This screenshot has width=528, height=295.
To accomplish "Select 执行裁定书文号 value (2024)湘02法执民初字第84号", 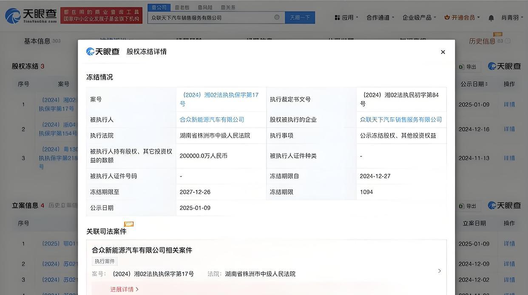I will pyautogui.click(x=399, y=99).
